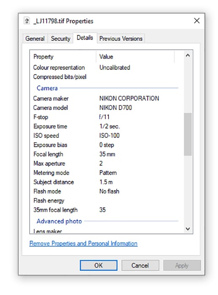218x295 pixels.
Task: Click the 1.5 m value
Action: [106, 182]
